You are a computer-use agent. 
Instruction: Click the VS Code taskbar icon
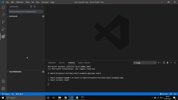pyautogui.click(x=71, y=97)
